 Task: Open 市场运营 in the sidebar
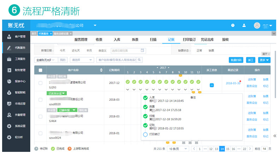point(16,104)
